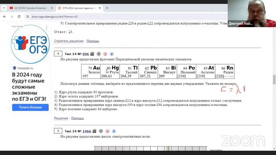Open a new browser tab
276x155 pixels.
tap(107, 8)
